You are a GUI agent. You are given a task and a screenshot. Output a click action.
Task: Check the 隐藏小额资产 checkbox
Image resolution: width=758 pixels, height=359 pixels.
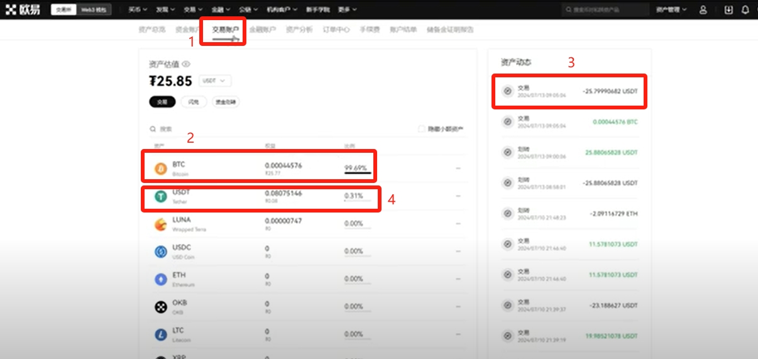422,129
